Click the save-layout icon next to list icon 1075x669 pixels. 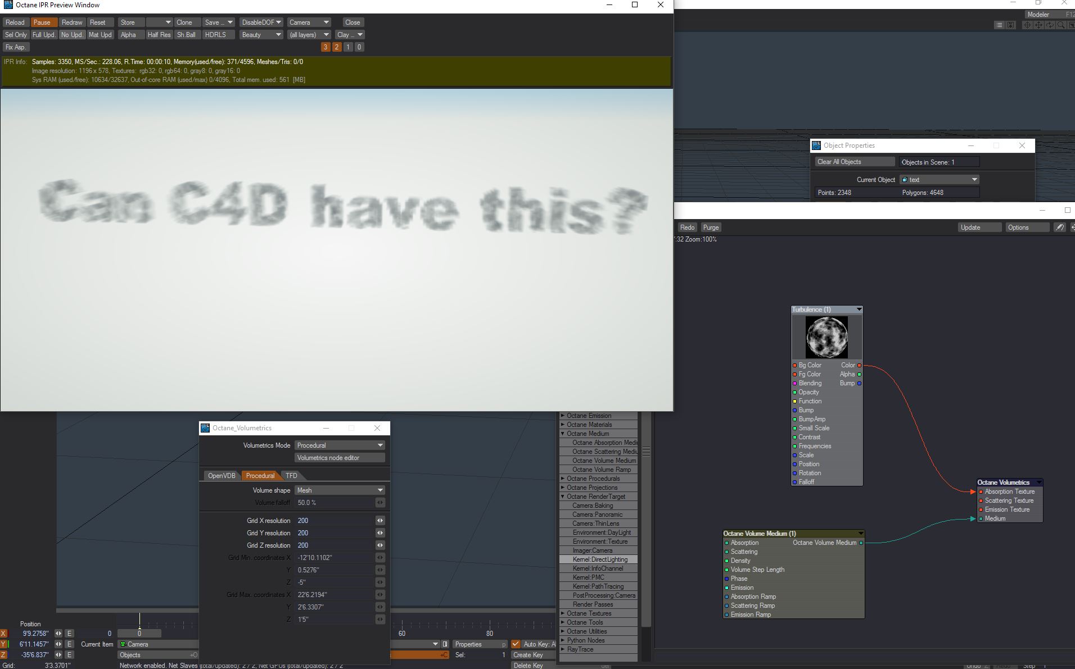click(1010, 25)
